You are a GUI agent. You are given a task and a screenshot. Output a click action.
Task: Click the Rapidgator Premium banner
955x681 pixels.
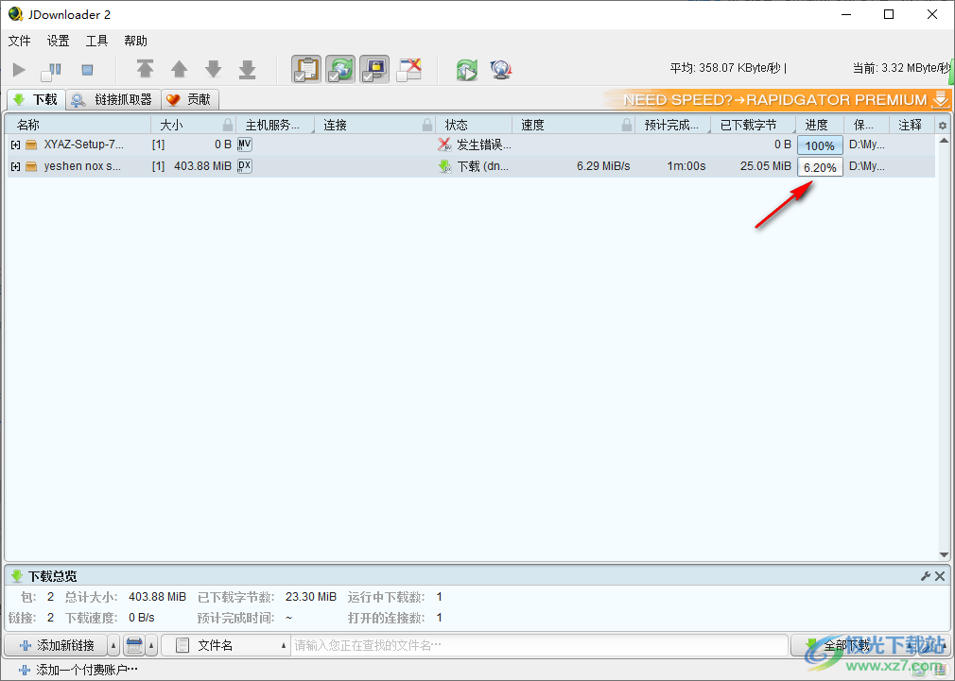(x=777, y=99)
